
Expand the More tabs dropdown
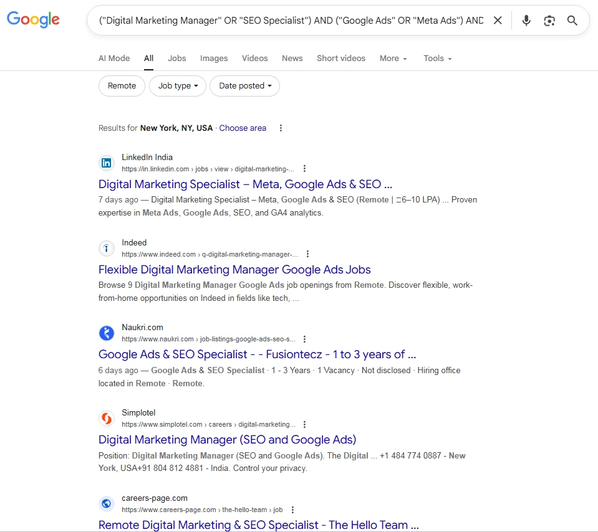[393, 58]
